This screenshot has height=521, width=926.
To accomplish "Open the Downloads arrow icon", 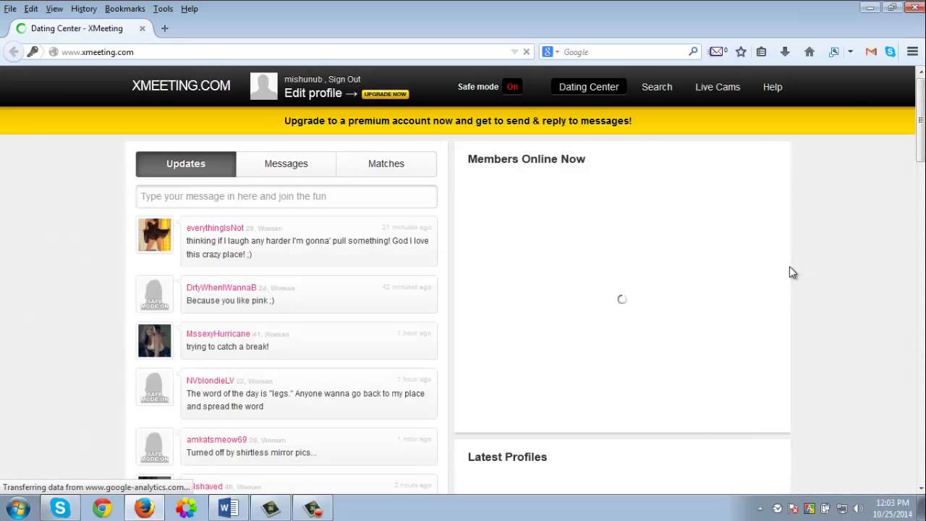I will click(x=785, y=52).
